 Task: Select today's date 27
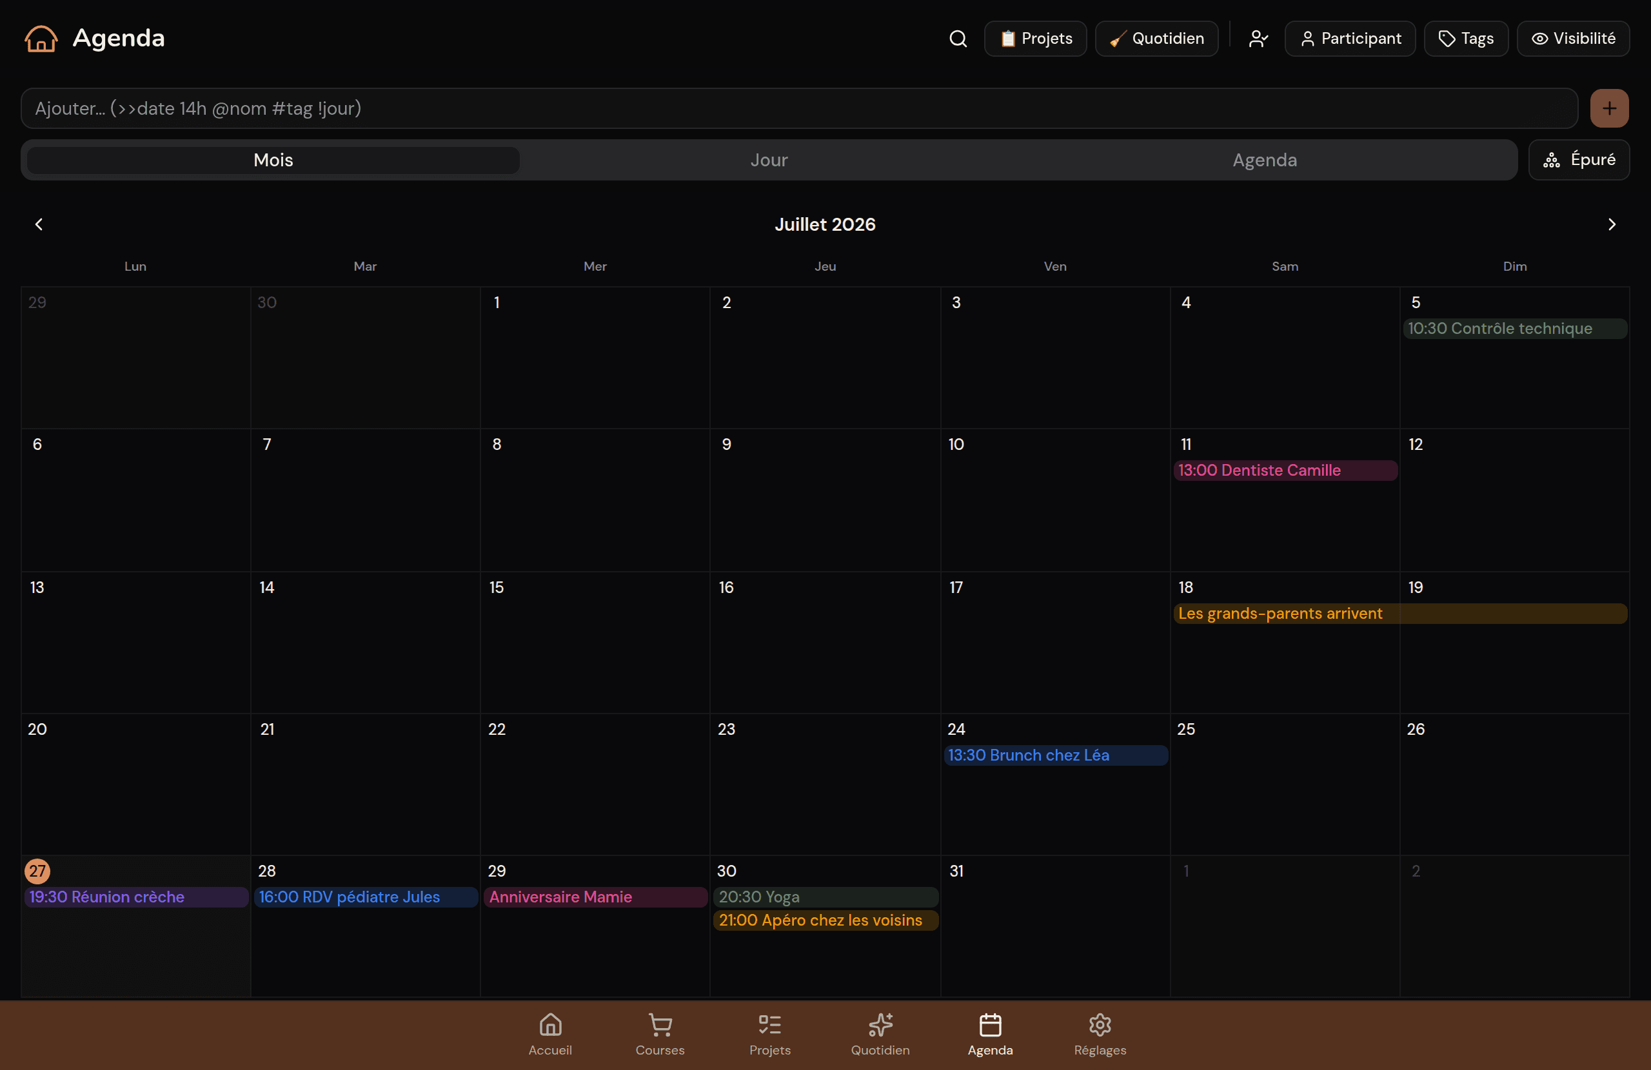tap(37, 871)
